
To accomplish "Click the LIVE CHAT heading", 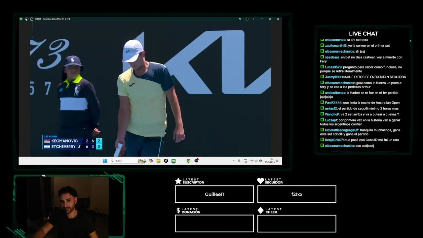I will (x=364, y=34).
